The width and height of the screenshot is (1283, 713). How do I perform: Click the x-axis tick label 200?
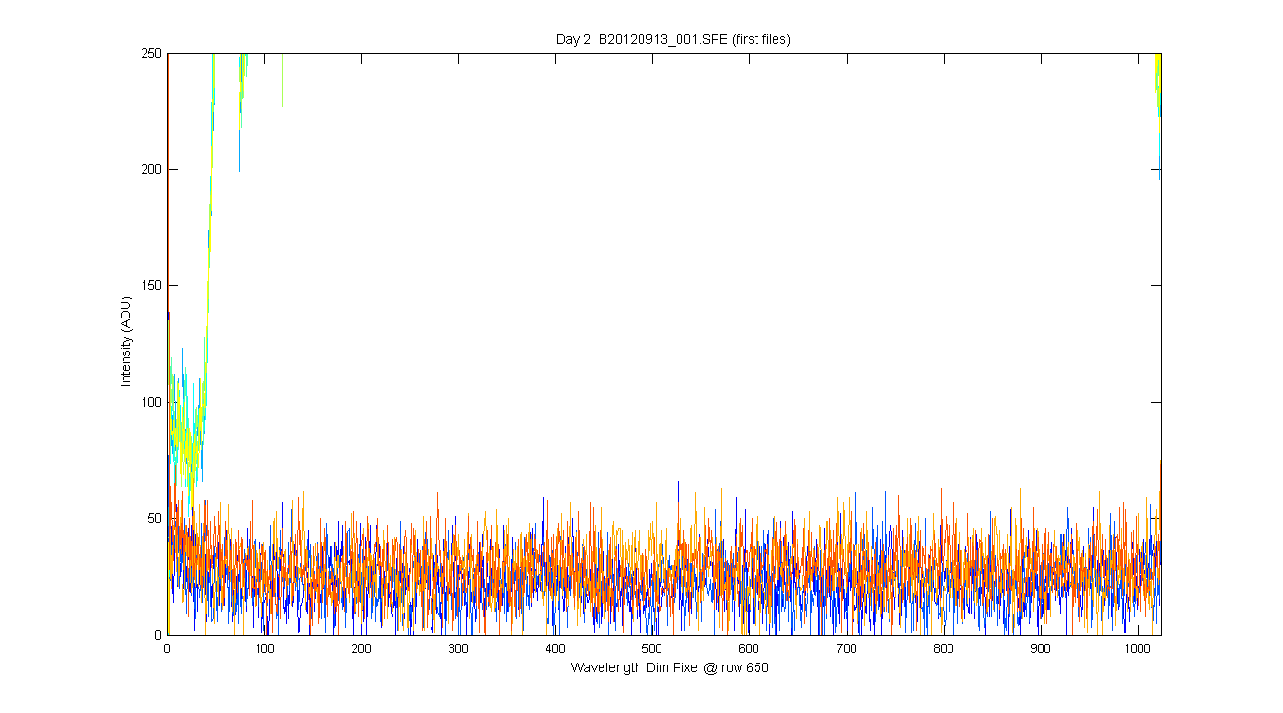click(361, 648)
